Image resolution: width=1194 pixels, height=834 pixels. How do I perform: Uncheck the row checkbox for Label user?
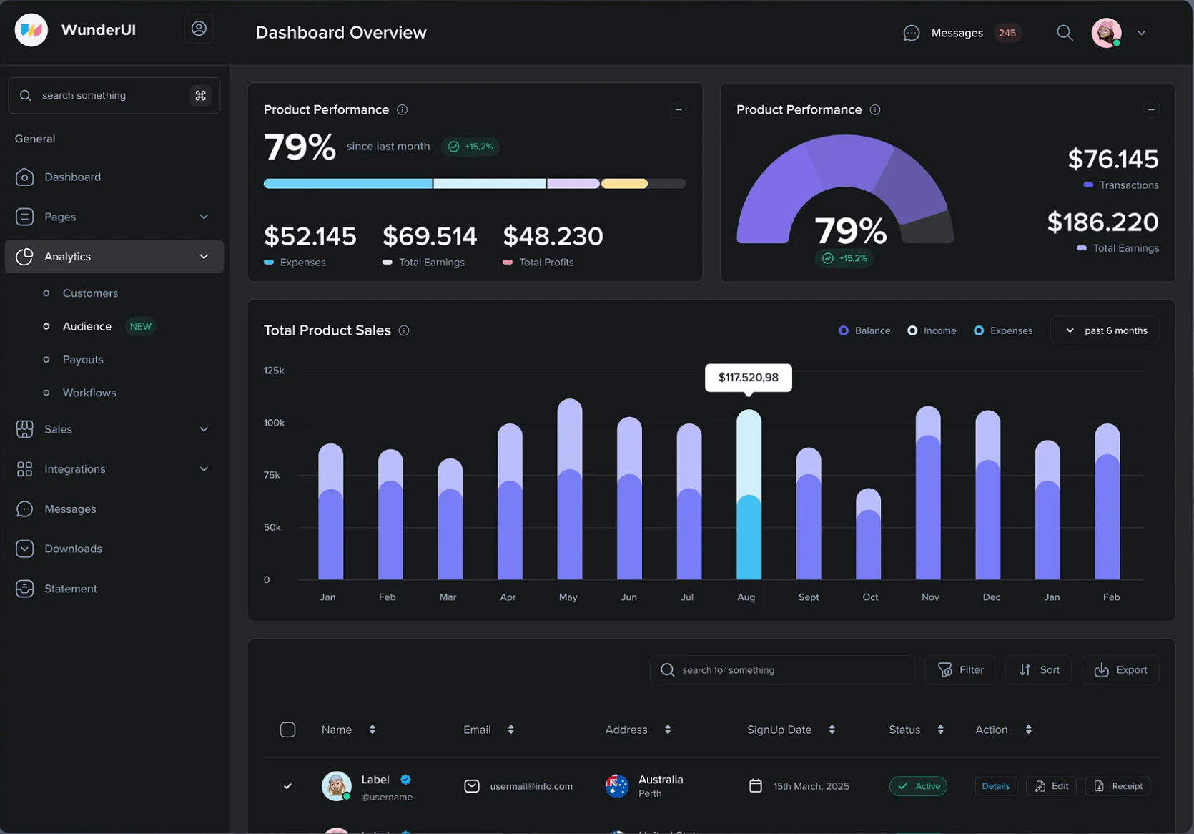click(x=287, y=786)
